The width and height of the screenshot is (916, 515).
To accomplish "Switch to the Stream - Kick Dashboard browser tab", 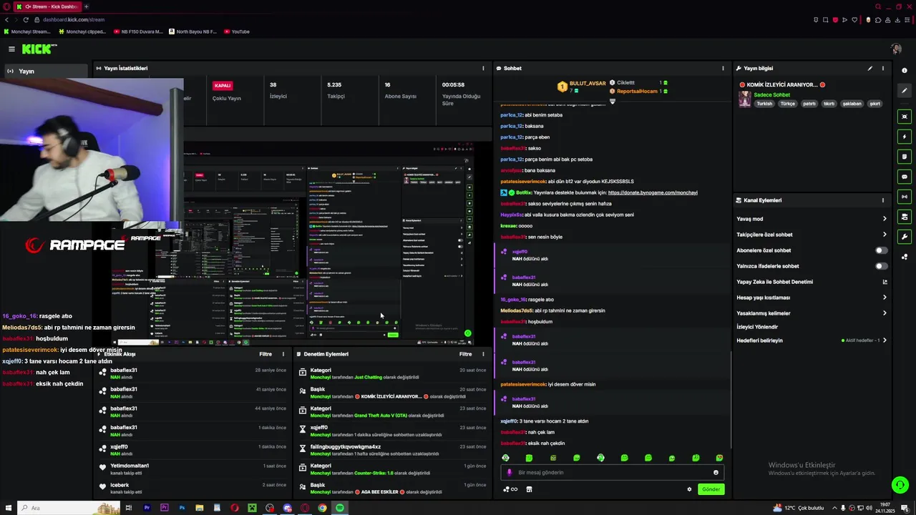I will (47, 6).
